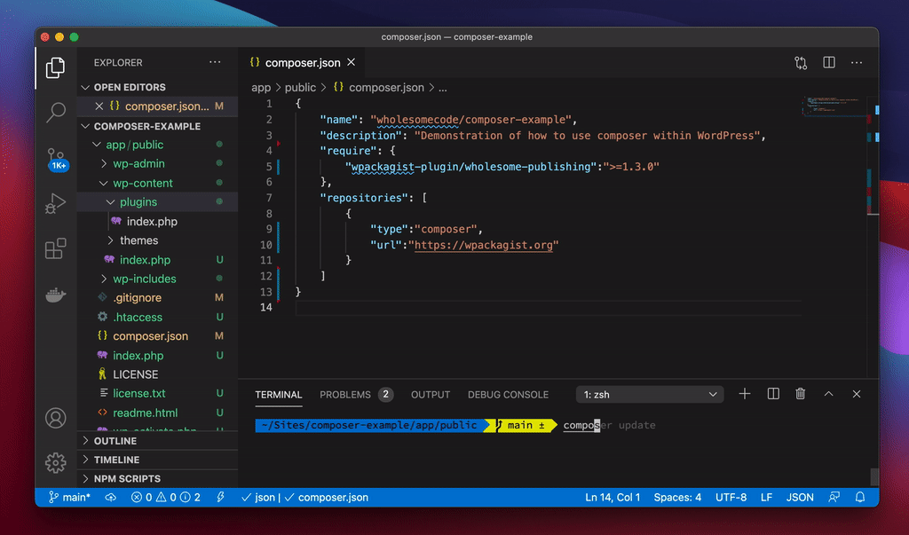
Task: Open the Docker view icon
Action: point(56,295)
